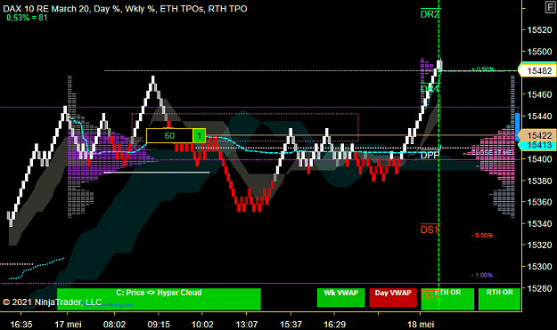Click the 15400 price axis label
The height and width of the screenshot is (330, 557).
539,159
